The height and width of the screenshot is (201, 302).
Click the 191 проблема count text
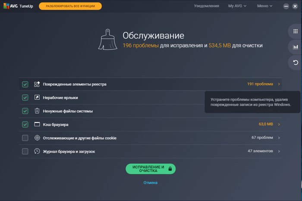260,84
